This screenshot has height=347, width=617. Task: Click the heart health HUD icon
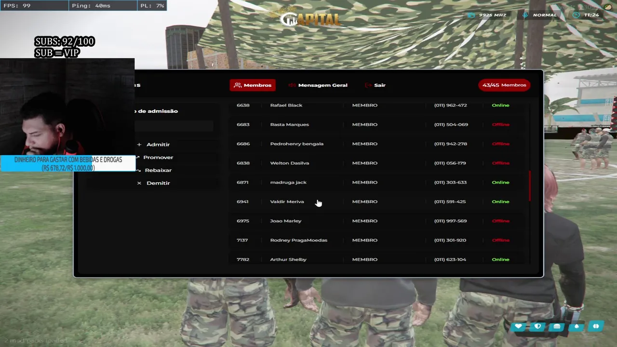pos(518,326)
